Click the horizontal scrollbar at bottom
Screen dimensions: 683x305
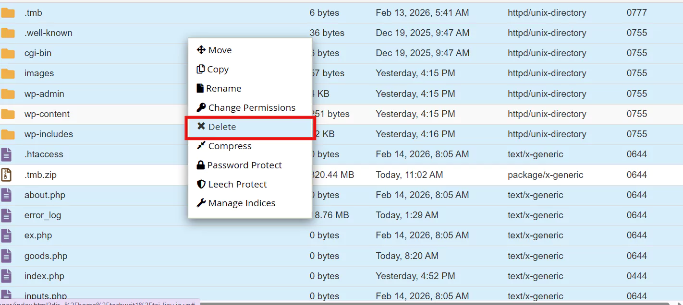[x=432, y=303]
